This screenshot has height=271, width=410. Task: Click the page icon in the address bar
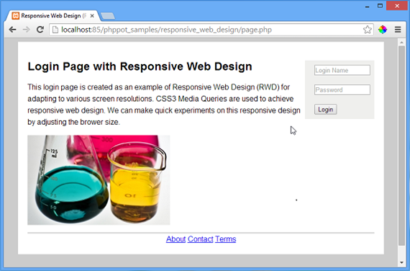[55, 30]
